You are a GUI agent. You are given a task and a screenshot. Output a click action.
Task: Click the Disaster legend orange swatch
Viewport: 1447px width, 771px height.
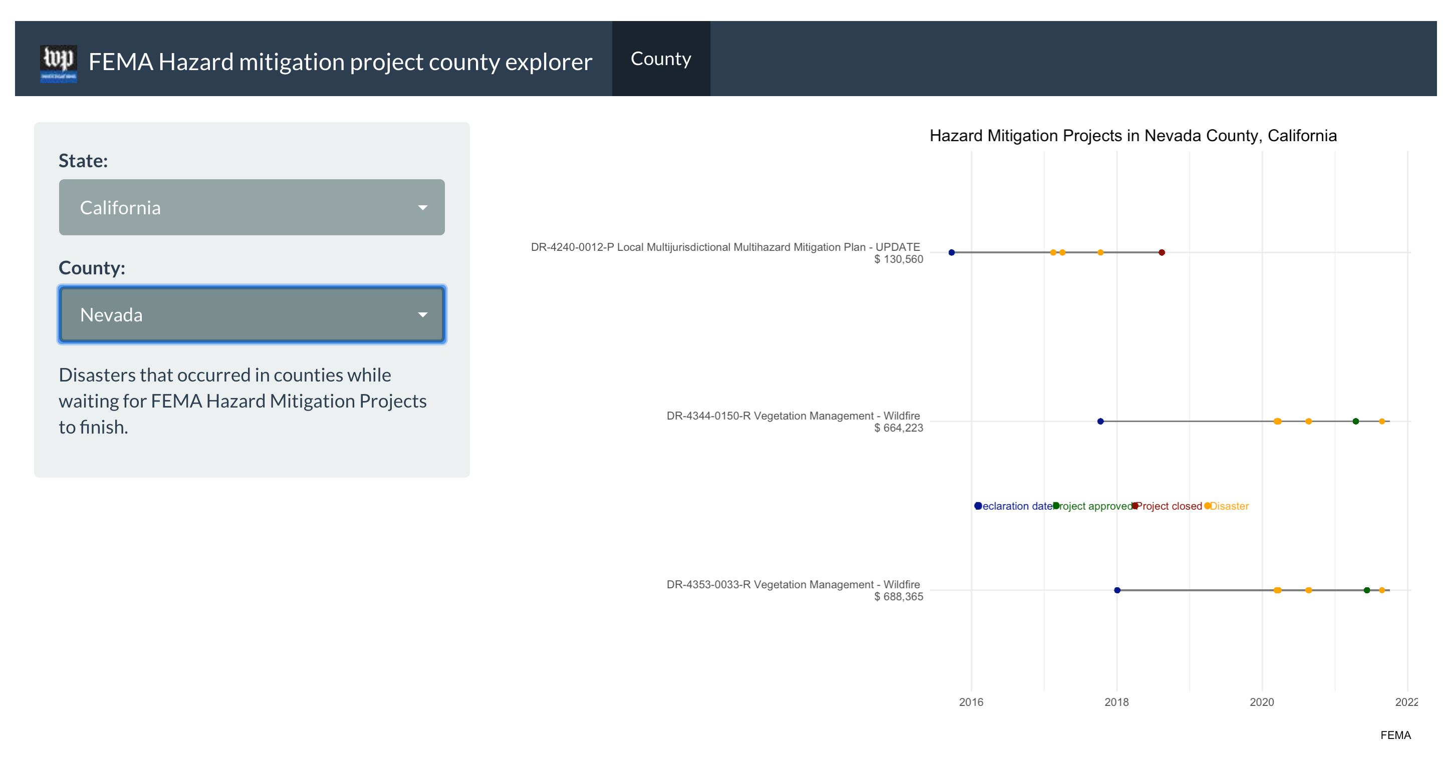click(x=1207, y=506)
